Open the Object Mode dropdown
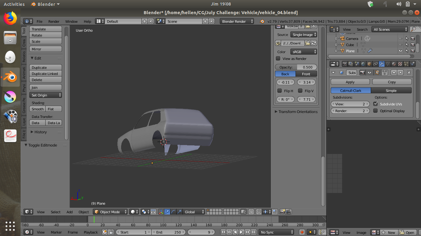The height and width of the screenshot is (236, 421). point(110,212)
